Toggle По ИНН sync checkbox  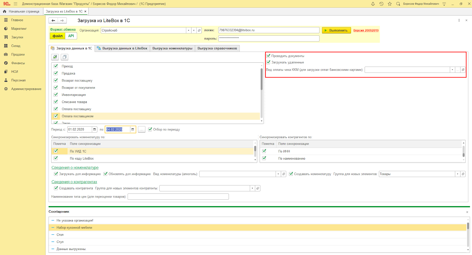(264, 151)
